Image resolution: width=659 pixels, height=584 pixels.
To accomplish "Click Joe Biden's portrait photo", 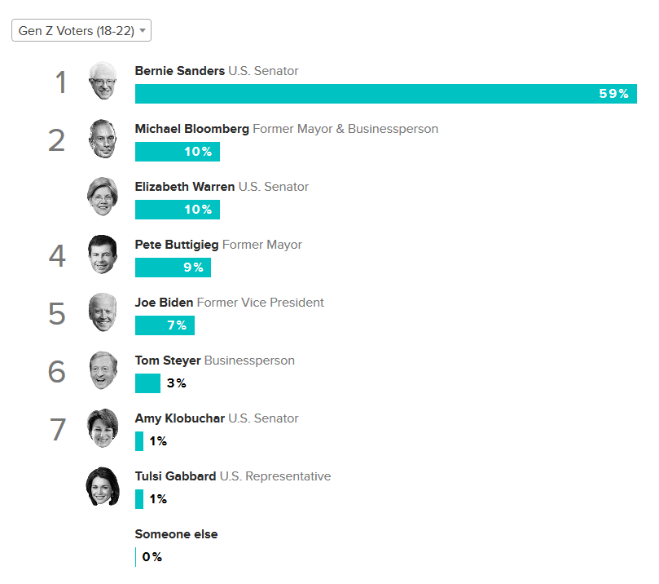I will tap(103, 312).
